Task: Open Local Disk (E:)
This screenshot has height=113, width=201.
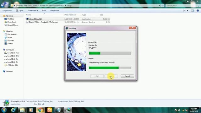Action: [x=13, y=59]
